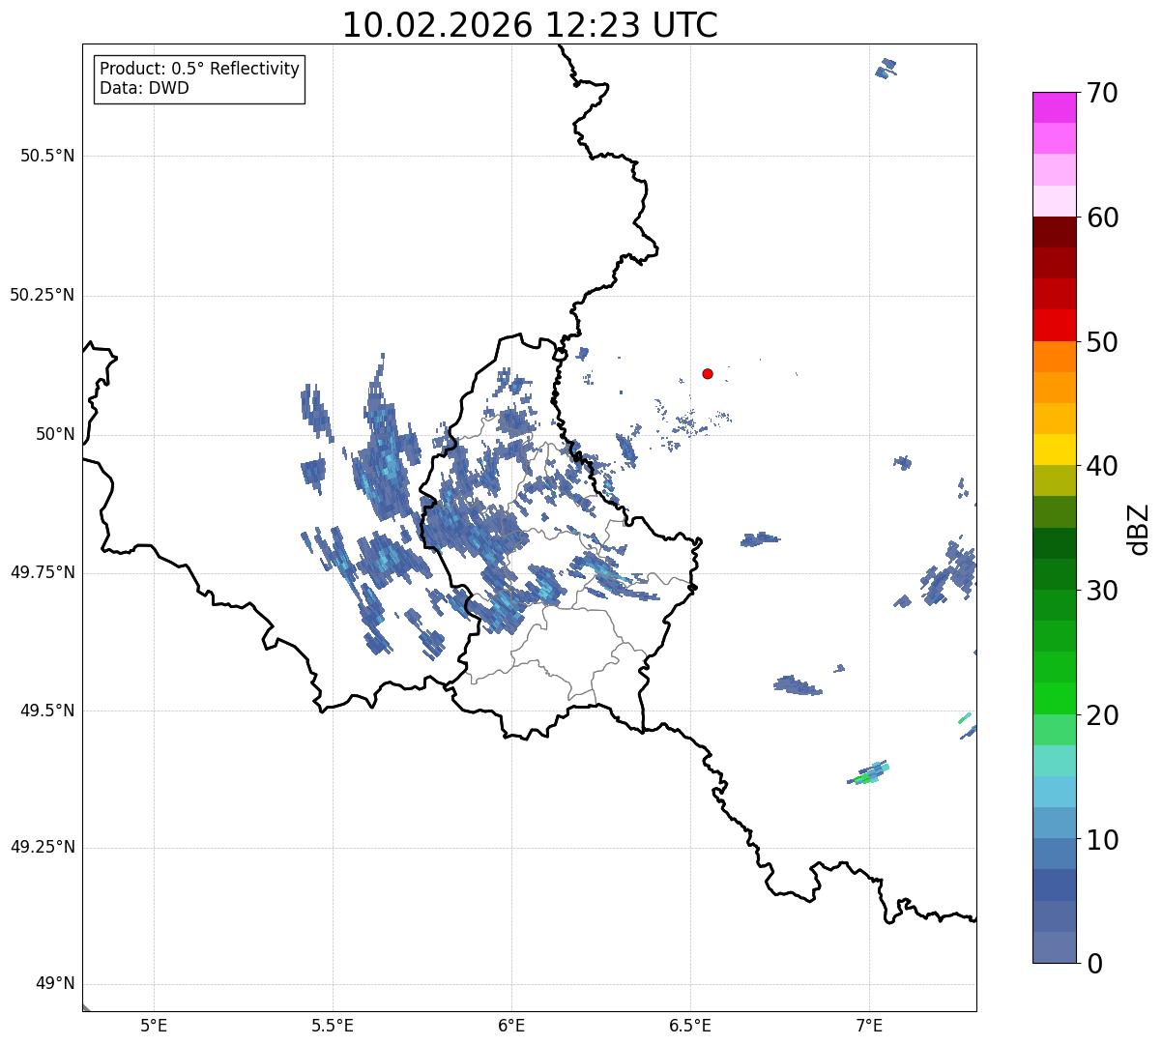Click the 49.5°N latitude label

coord(47,711)
